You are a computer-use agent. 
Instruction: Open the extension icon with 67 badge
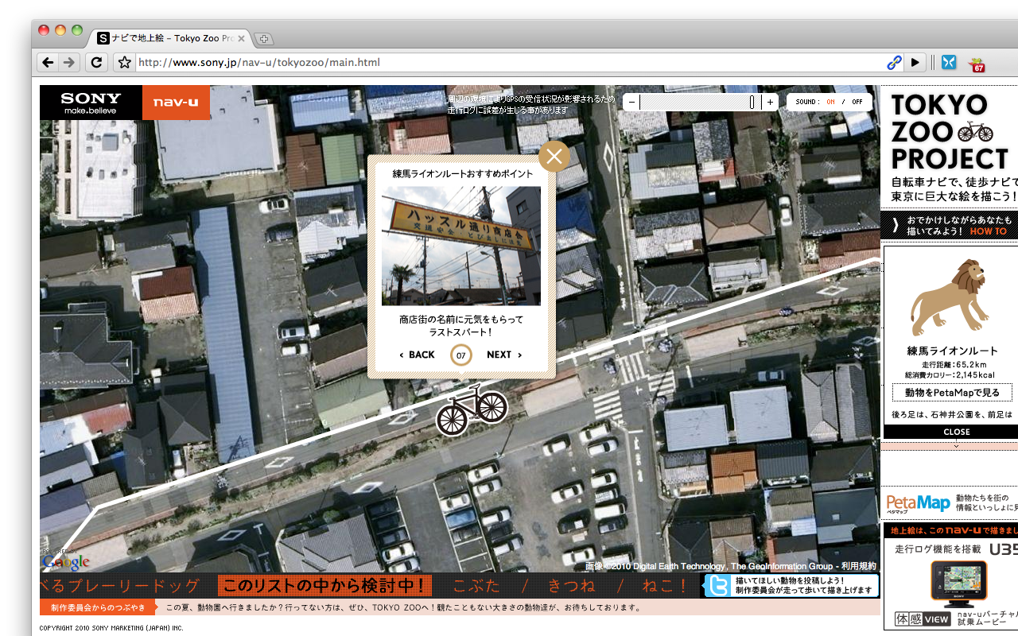coord(977,64)
